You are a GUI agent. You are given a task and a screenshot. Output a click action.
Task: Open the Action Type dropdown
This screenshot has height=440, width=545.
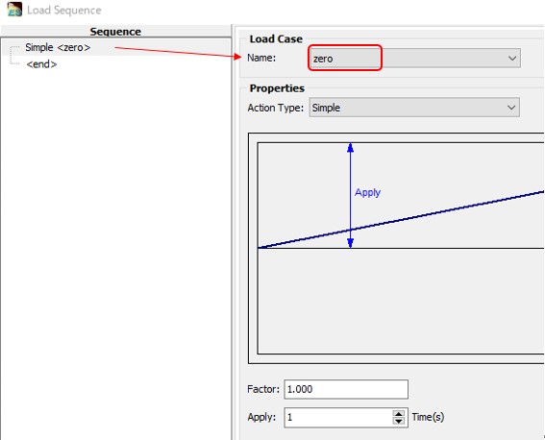[x=414, y=108]
